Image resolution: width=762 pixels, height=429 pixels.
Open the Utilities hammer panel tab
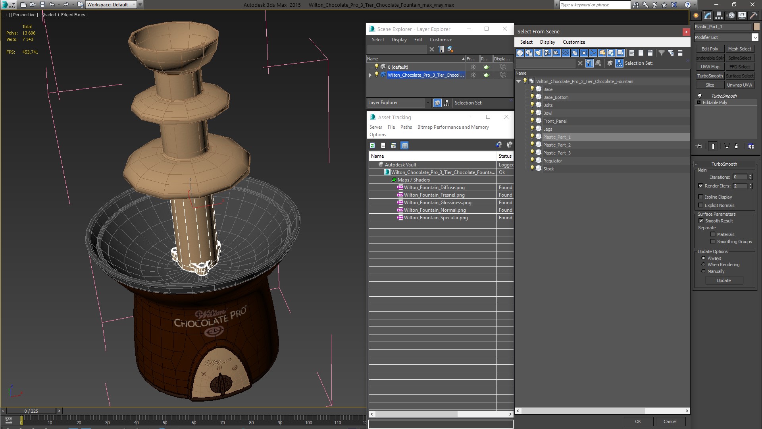pos(753,15)
